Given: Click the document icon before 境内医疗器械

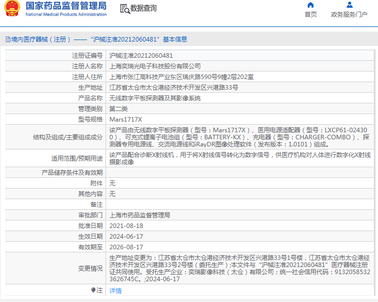Looking at the screenshot, I should (x=8, y=39).
